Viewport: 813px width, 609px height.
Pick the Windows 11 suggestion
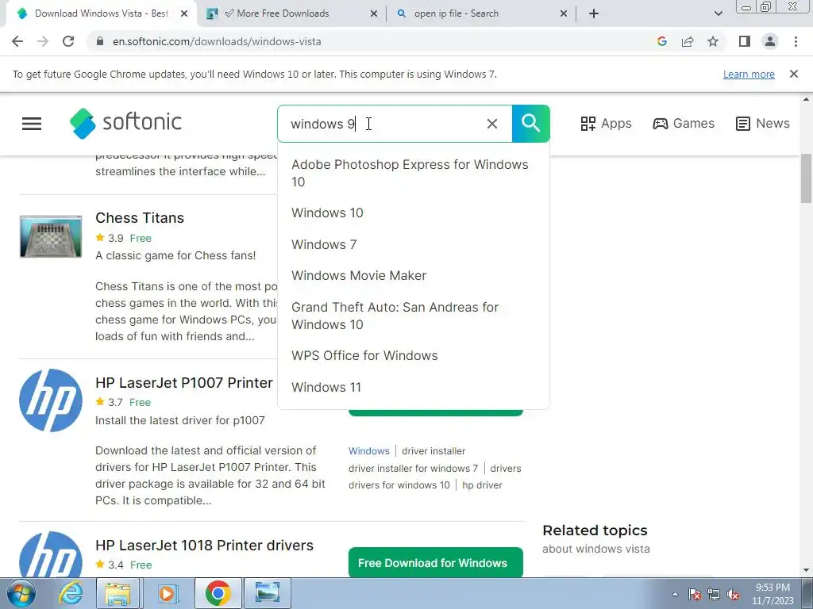pyautogui.click(x=413, y=387)
